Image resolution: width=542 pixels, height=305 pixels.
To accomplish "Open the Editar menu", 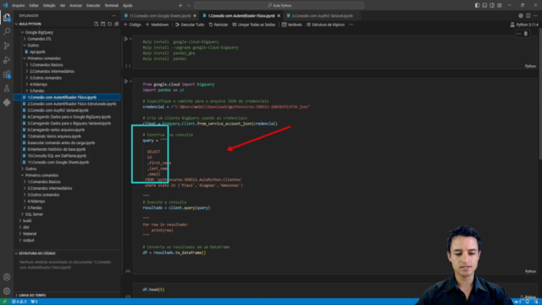I will (x=34, y=5).
